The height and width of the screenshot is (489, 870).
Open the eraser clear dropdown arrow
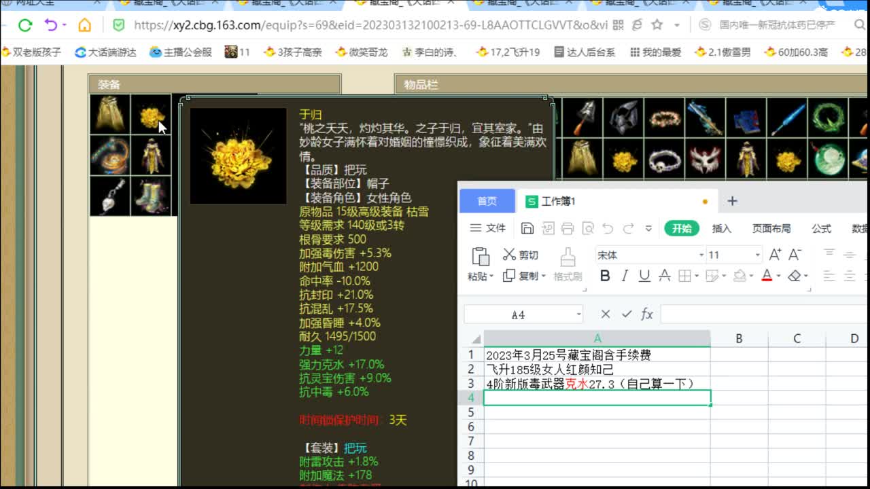tap(805, 276)
